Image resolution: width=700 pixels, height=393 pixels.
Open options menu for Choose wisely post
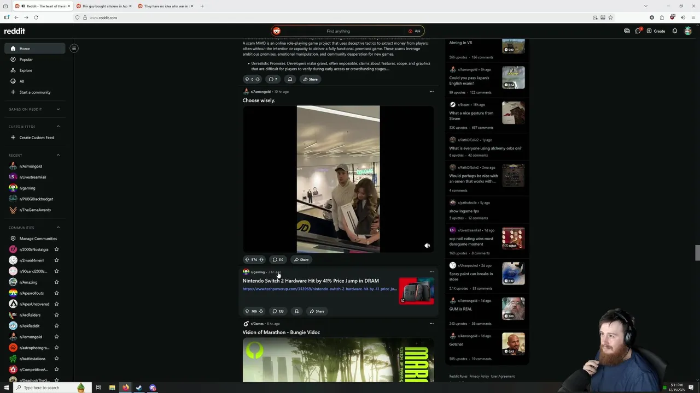431,92
